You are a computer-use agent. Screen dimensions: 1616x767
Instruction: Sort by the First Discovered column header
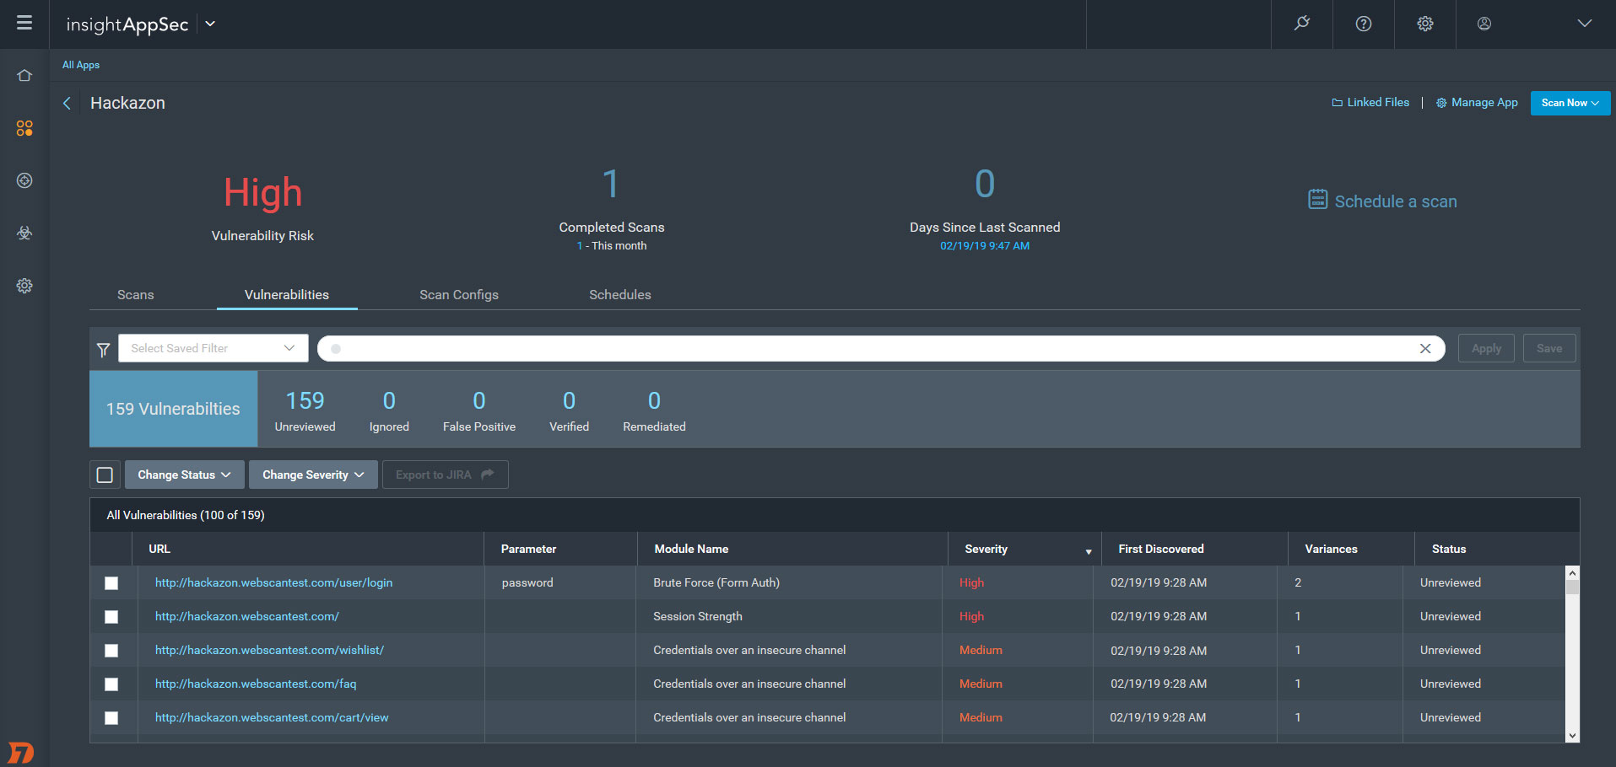tap(1161, 549)
